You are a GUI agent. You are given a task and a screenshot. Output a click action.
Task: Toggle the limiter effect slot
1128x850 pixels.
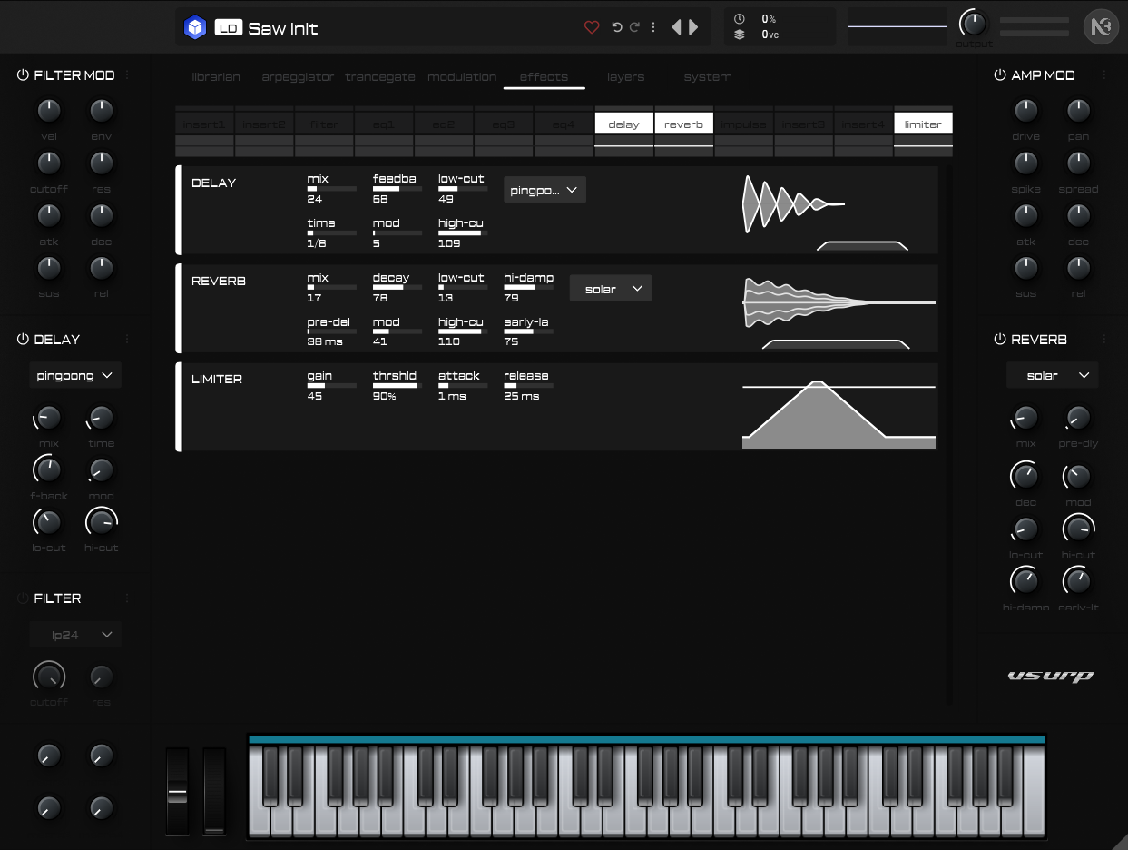(x=923, y=124)
